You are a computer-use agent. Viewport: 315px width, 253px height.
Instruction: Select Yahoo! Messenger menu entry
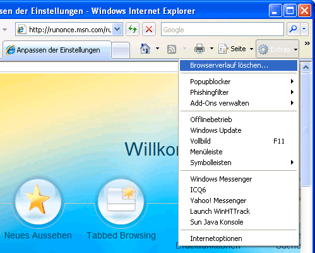[x=239, y=201]
